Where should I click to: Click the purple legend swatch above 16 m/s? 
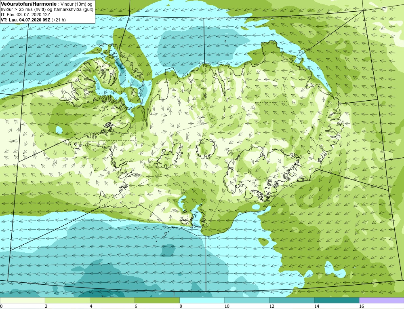[381, 300]
